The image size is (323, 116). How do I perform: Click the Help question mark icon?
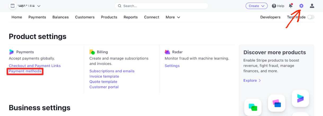pos(274,6)
